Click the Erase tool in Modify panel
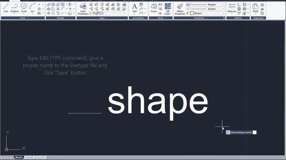This screenshot has height=160, width=286. (x=49, y=4)
